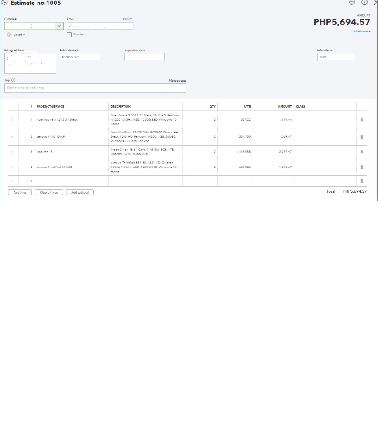
Task: Open the 1 linked invoice link
Action: point(361,31)
